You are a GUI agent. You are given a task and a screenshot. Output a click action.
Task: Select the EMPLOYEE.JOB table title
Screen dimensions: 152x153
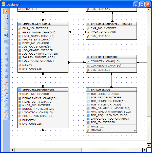click(101, 90)
